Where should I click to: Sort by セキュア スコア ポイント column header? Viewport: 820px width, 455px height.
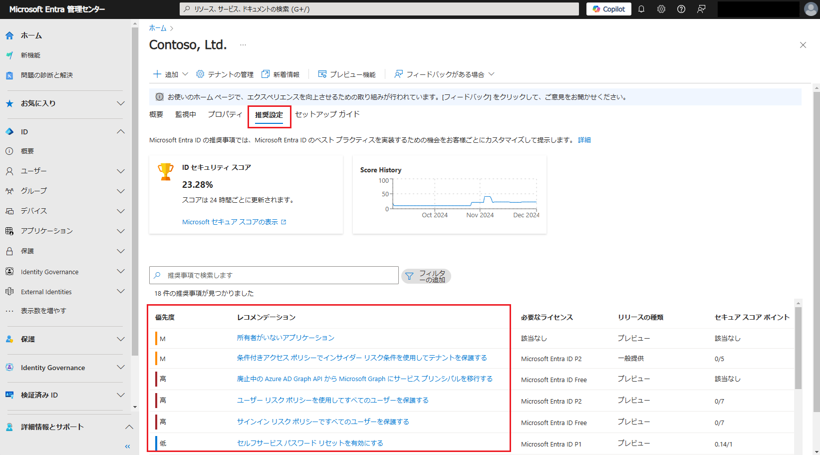(752, 318)
